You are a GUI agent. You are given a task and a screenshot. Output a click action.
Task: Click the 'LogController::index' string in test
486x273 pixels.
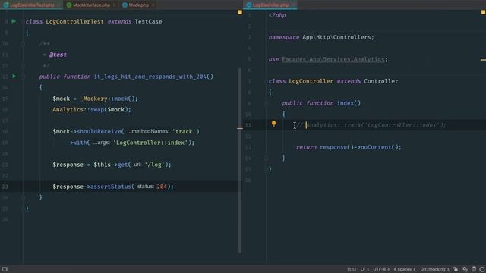(150, 143)
